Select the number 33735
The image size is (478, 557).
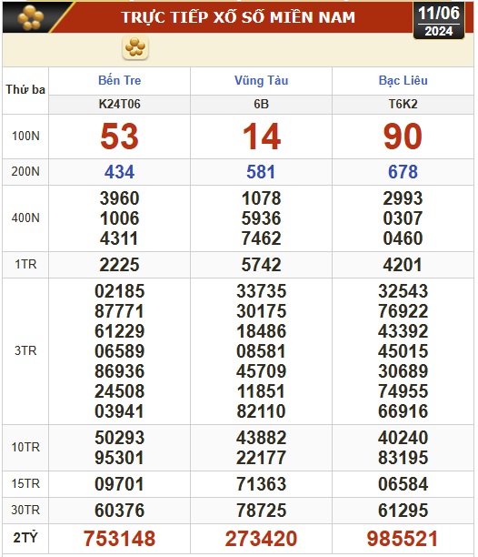(262, 291)
